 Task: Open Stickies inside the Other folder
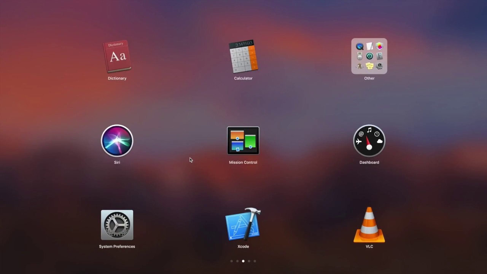pyautogui.click(x=369, y=65)
